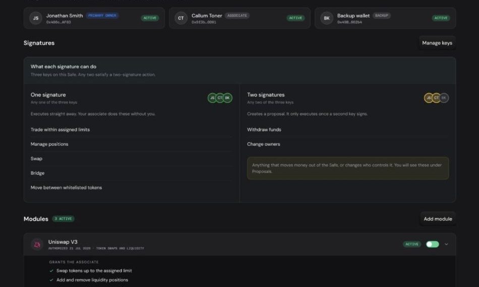
Task: Click the What each signature can do heading
Action: (64, 66)
